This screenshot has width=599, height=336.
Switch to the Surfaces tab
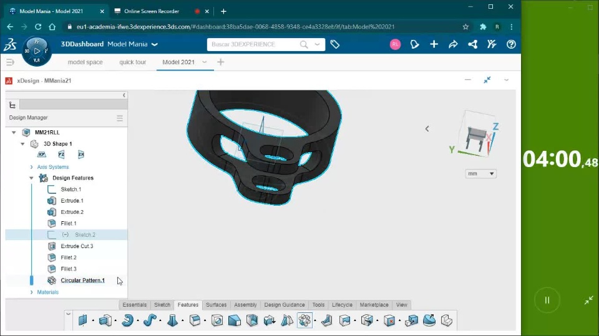(217, 305)
